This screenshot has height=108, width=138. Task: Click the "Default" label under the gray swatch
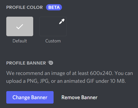point(20,41)
